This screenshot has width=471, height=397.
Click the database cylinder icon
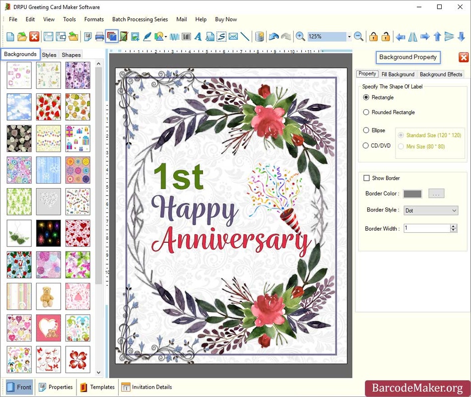coord(260,37)
